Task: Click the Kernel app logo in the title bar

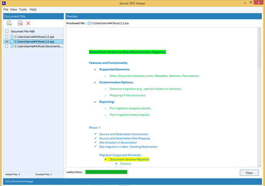Action: click(4, 3)
